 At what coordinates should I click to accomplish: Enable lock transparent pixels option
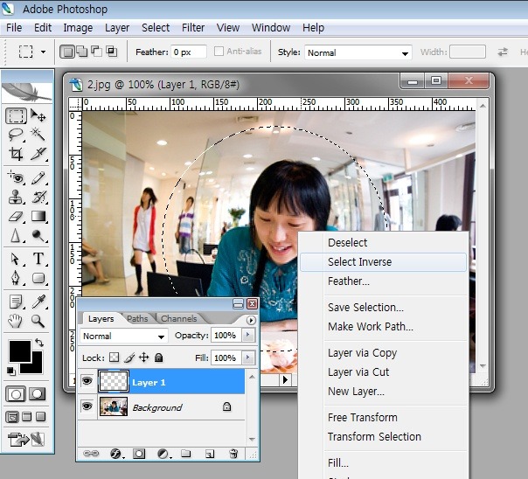pyautogui.click(x=113, y=358)
